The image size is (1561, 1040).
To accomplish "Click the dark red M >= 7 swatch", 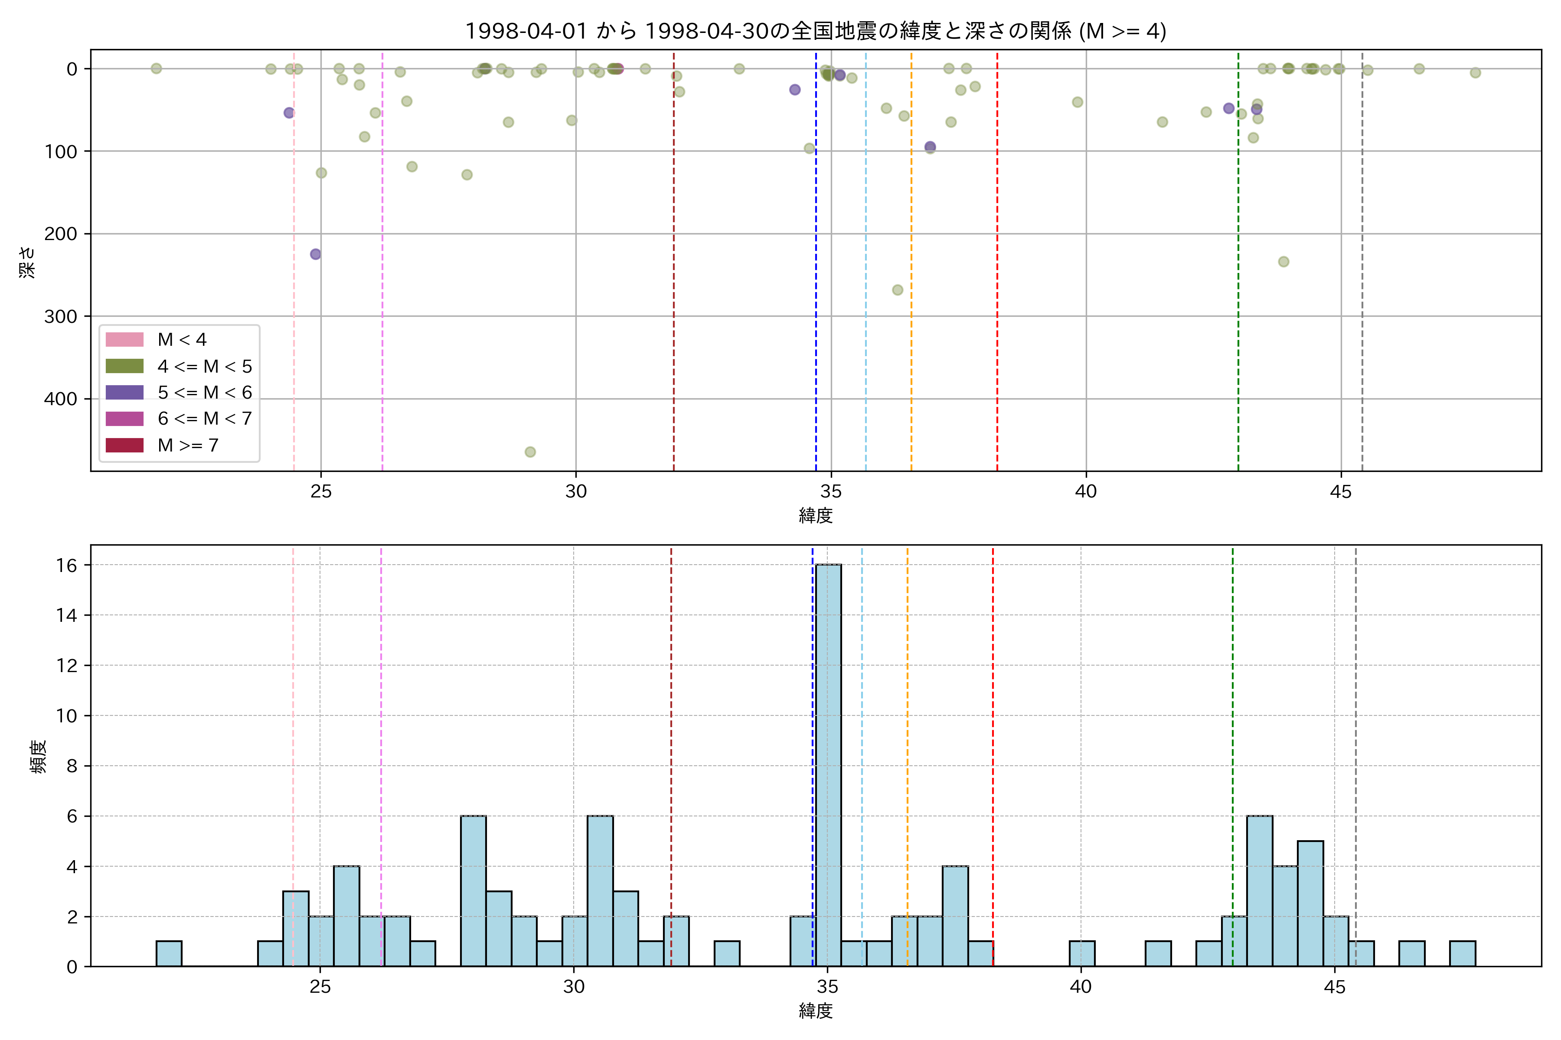I will (x=124, y=445).
